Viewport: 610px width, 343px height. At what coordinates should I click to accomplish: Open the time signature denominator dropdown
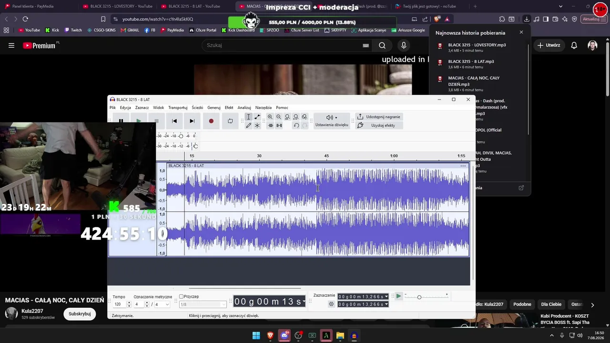tap(162, 304)
